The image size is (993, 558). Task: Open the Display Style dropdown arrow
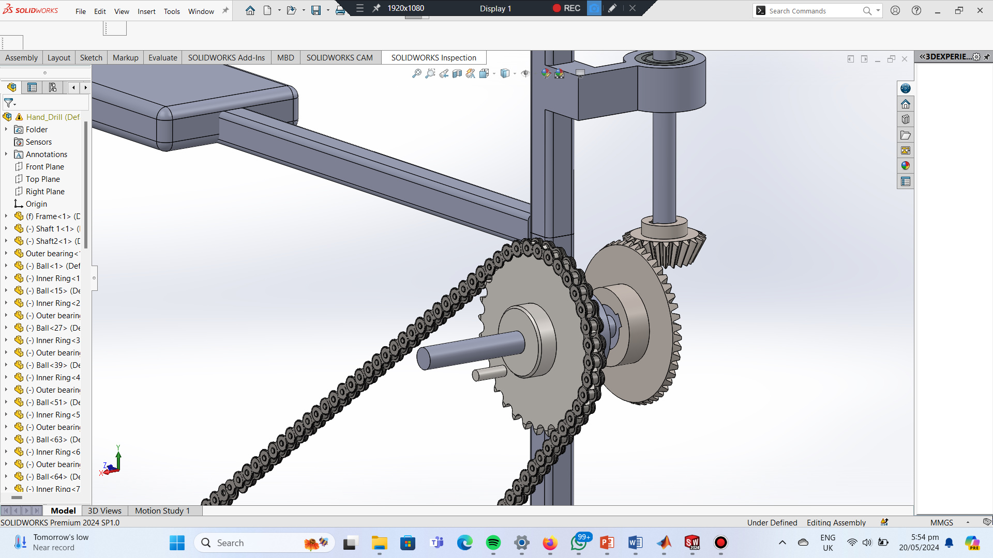click(515, 74)
